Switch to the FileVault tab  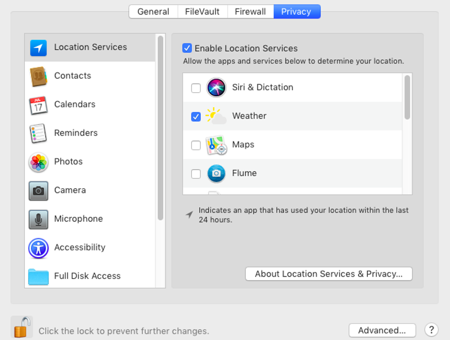[202, 11]
